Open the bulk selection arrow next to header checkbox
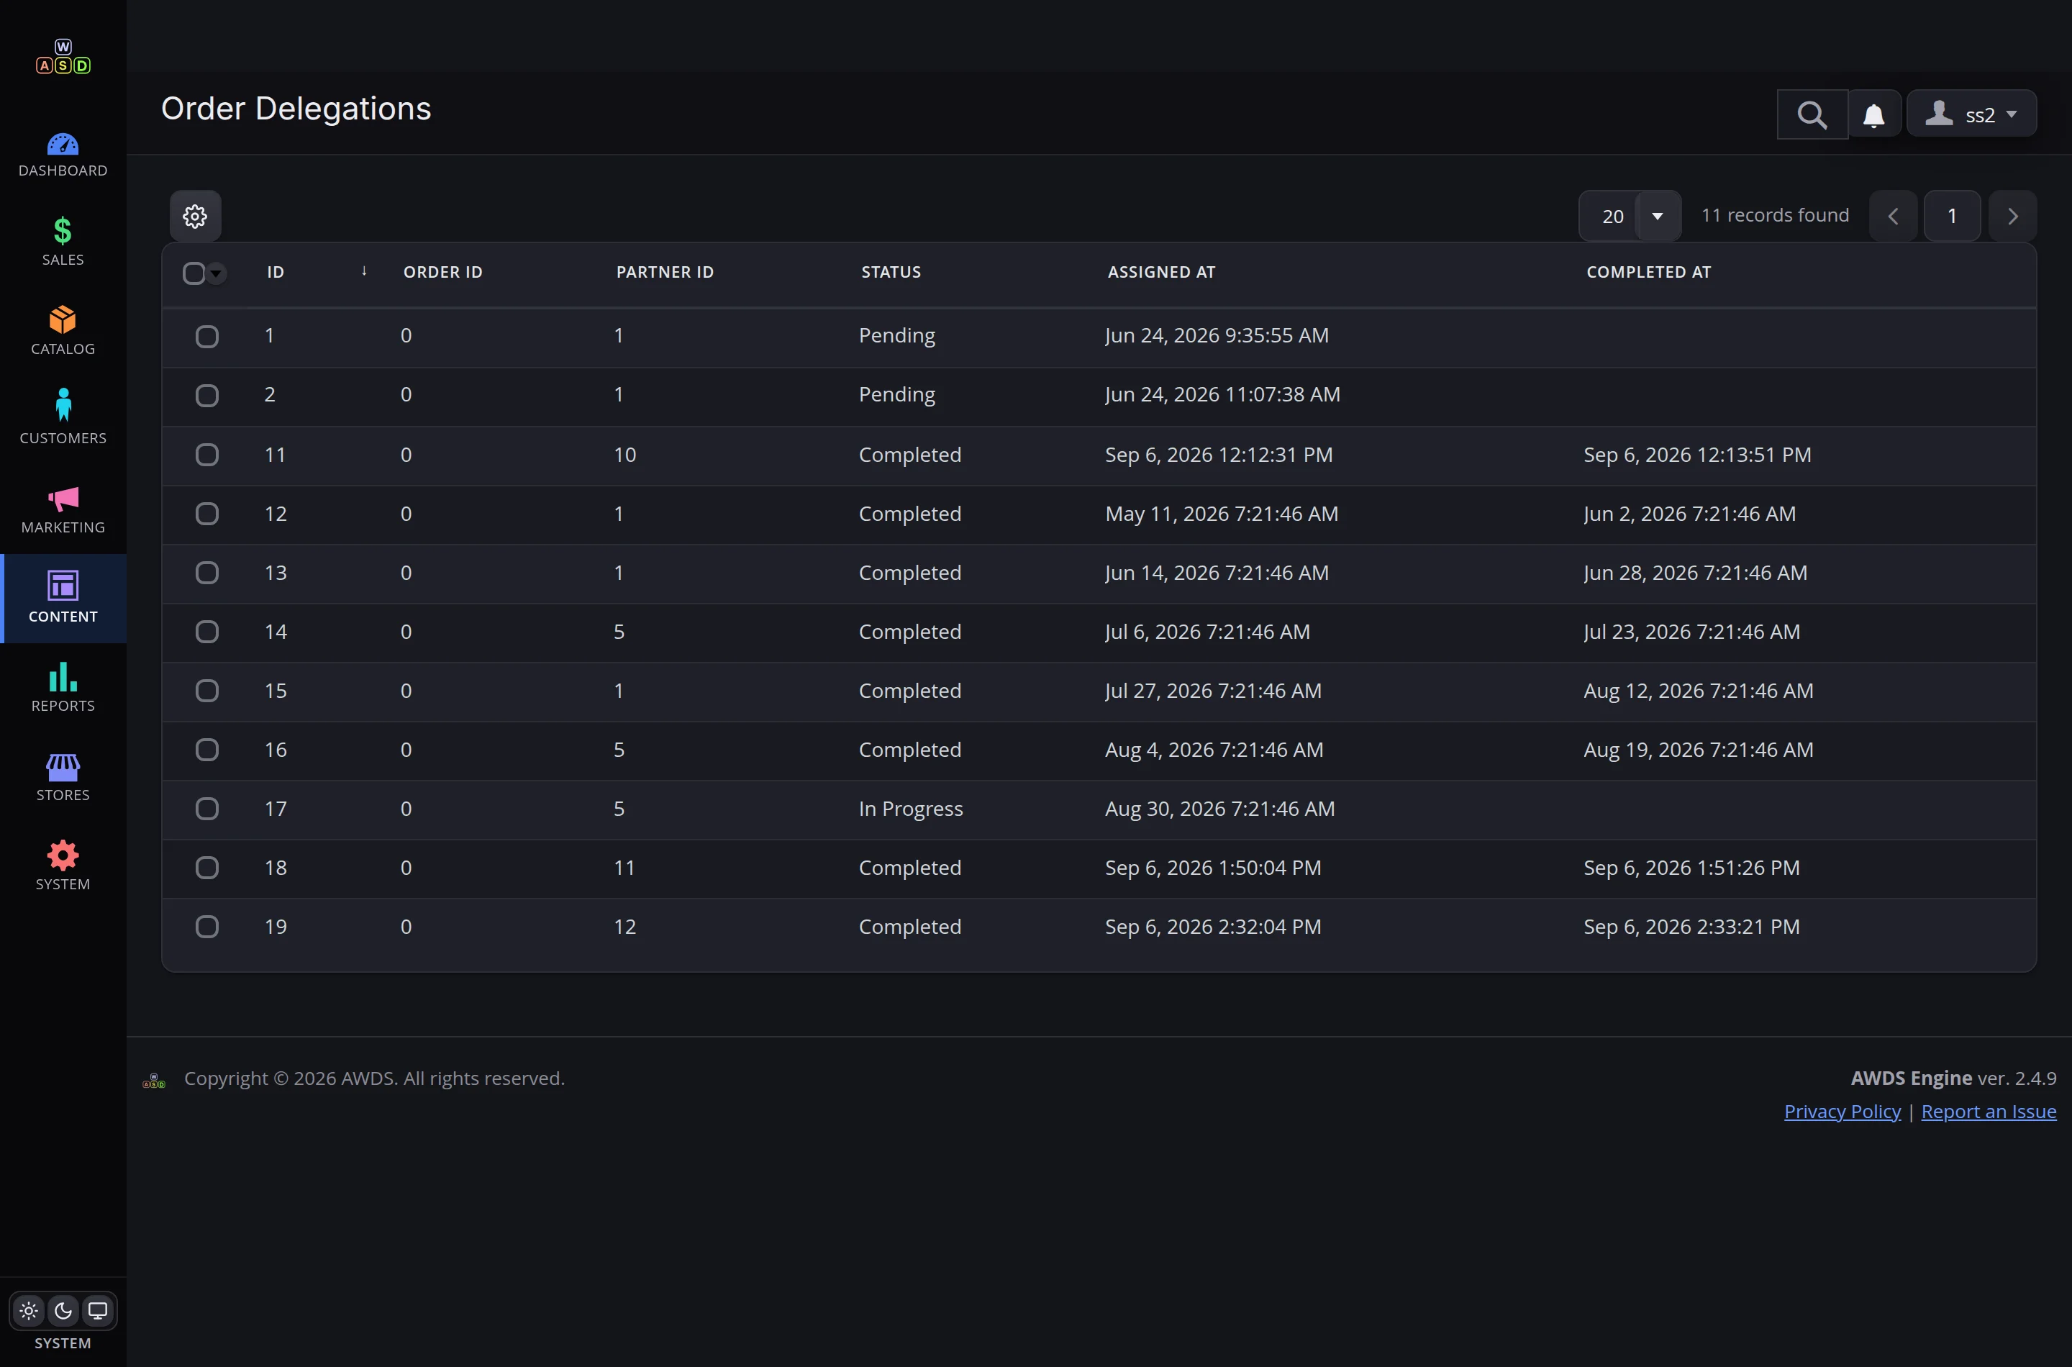 pyautogui.click(x=216, y=273)
